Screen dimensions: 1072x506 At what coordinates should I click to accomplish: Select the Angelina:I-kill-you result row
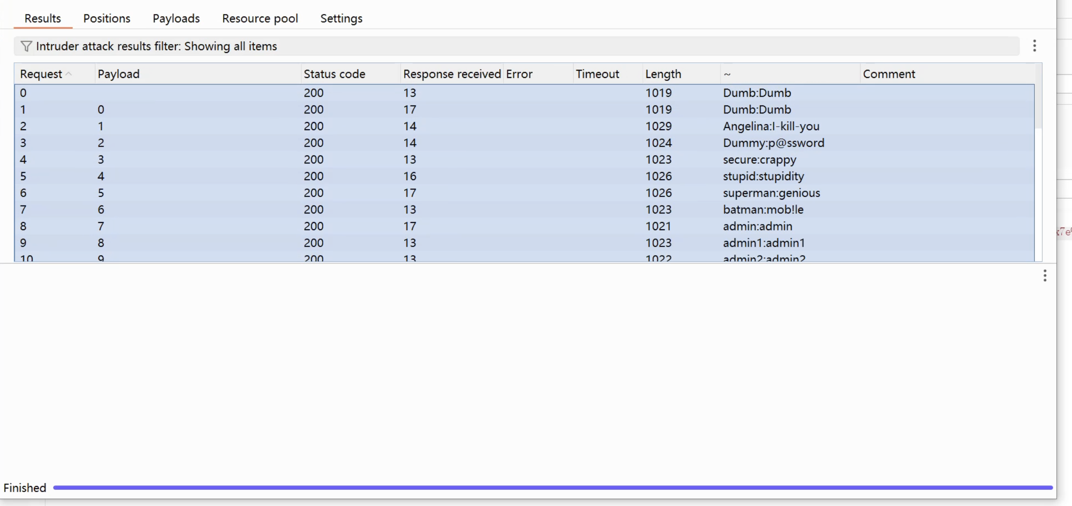771,126
